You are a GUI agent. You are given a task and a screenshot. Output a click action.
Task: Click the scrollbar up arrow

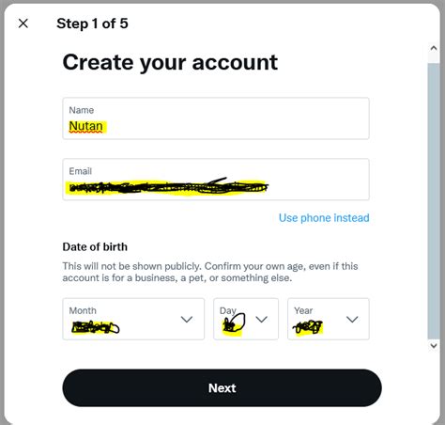434,48
